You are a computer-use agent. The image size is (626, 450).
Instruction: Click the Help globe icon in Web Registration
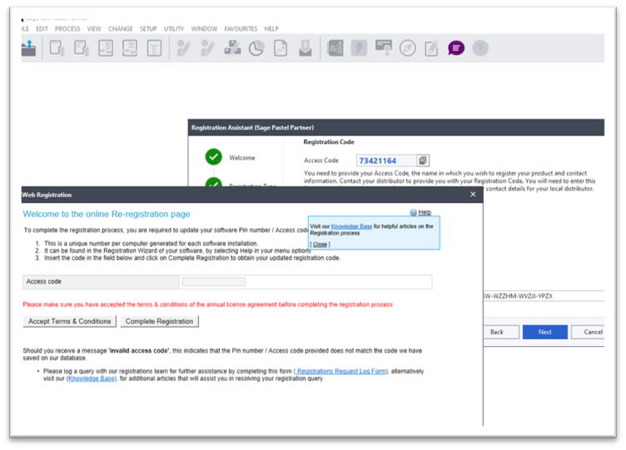(413, 212)
